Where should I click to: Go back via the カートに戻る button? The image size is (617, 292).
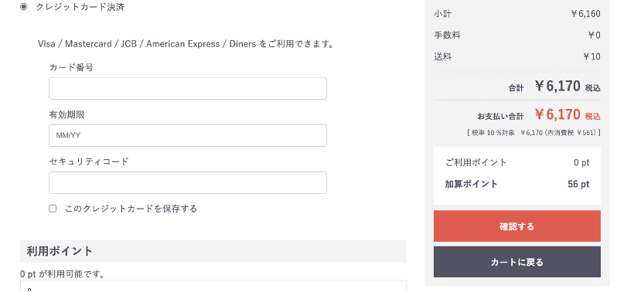point(517,262)
